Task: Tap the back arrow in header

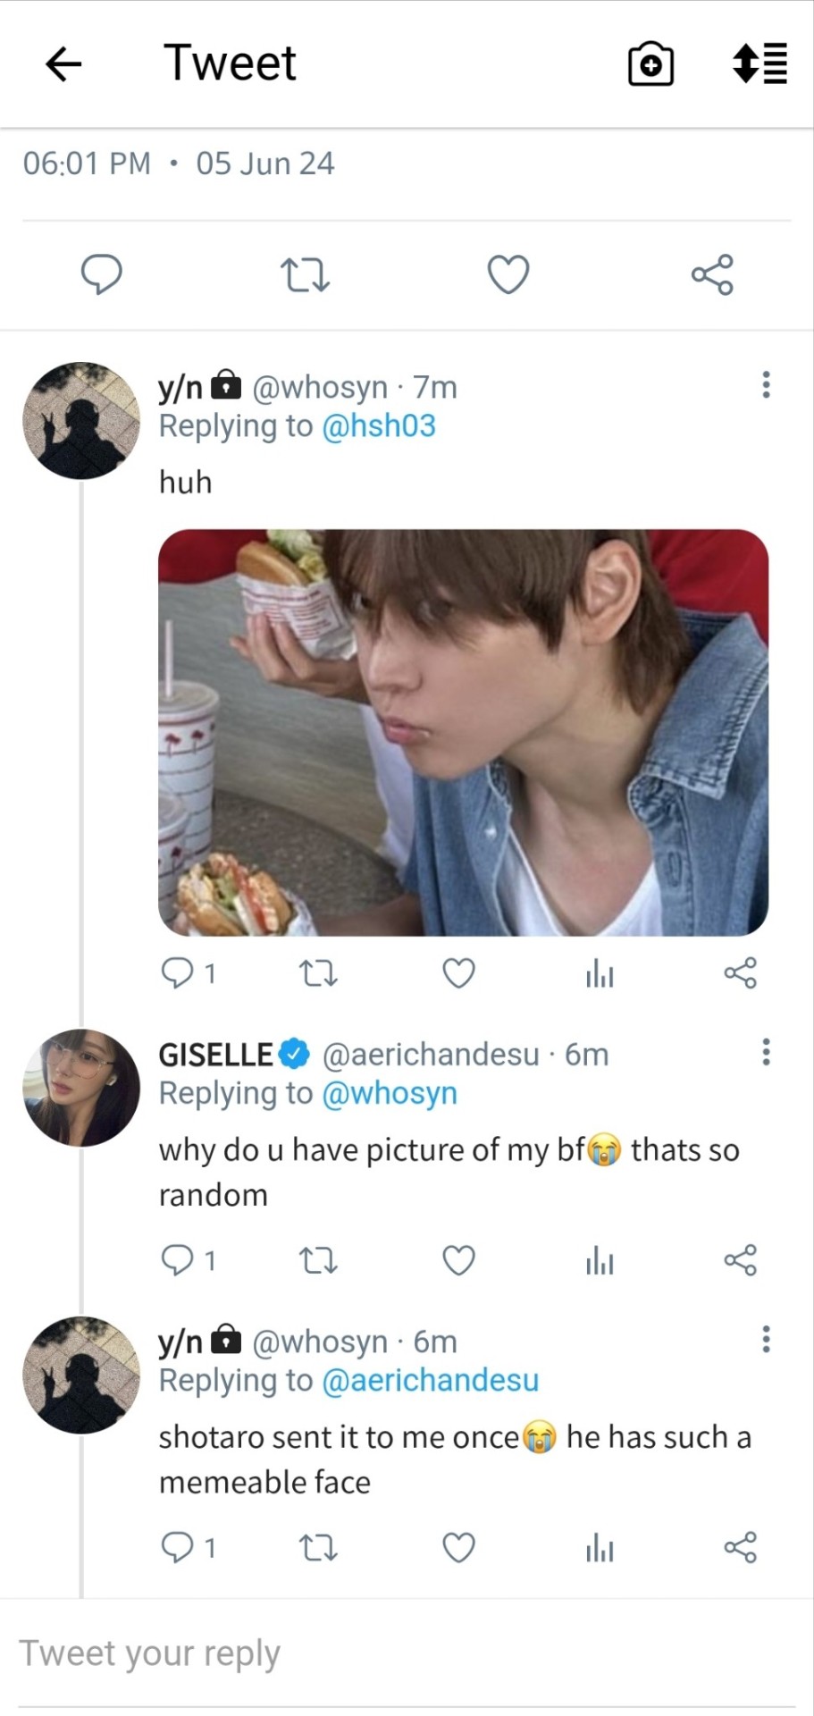Action: 63,63
